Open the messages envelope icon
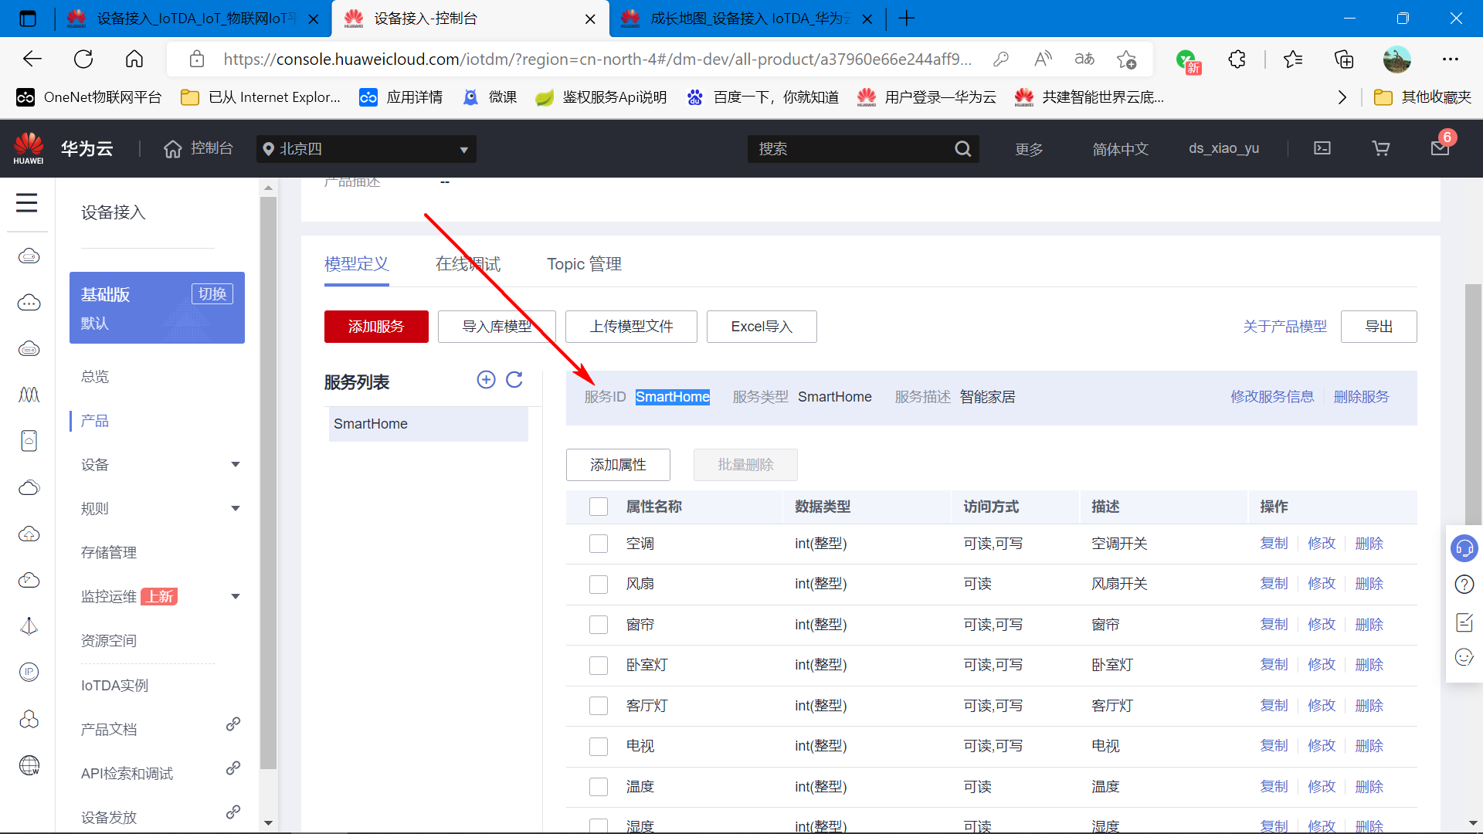 point(1440,148)
